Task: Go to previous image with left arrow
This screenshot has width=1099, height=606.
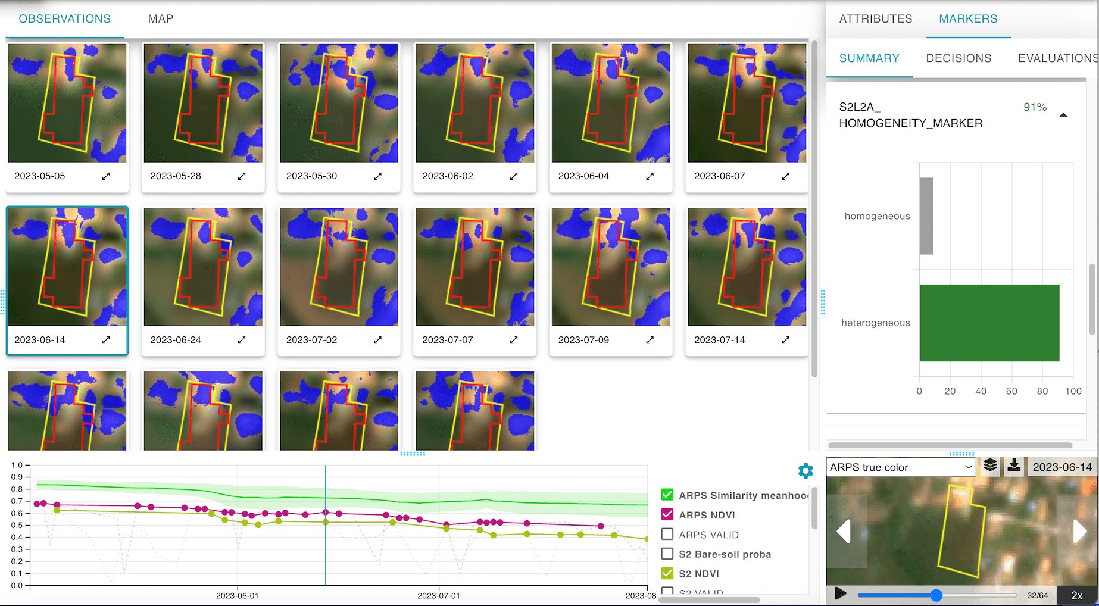Action: (x=844, y=531)
